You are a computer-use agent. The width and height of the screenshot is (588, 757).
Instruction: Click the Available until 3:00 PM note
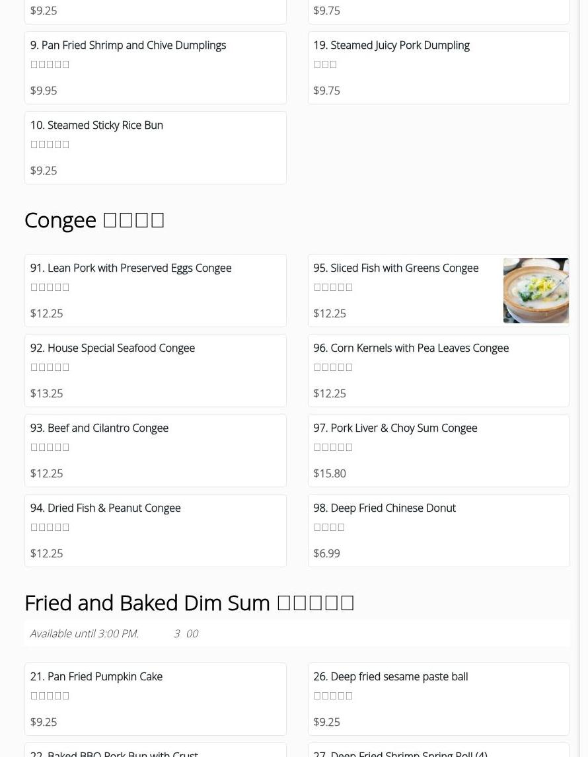pos(85,634)
